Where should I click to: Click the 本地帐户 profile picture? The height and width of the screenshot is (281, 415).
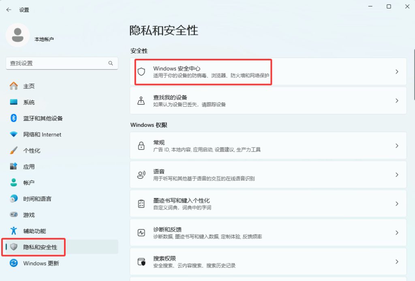pyautogui.click(x=17, y=35)
